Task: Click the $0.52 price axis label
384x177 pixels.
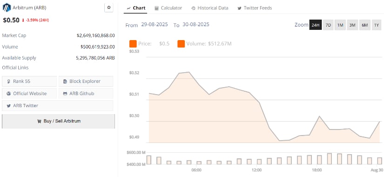Action: pos(134,73)
